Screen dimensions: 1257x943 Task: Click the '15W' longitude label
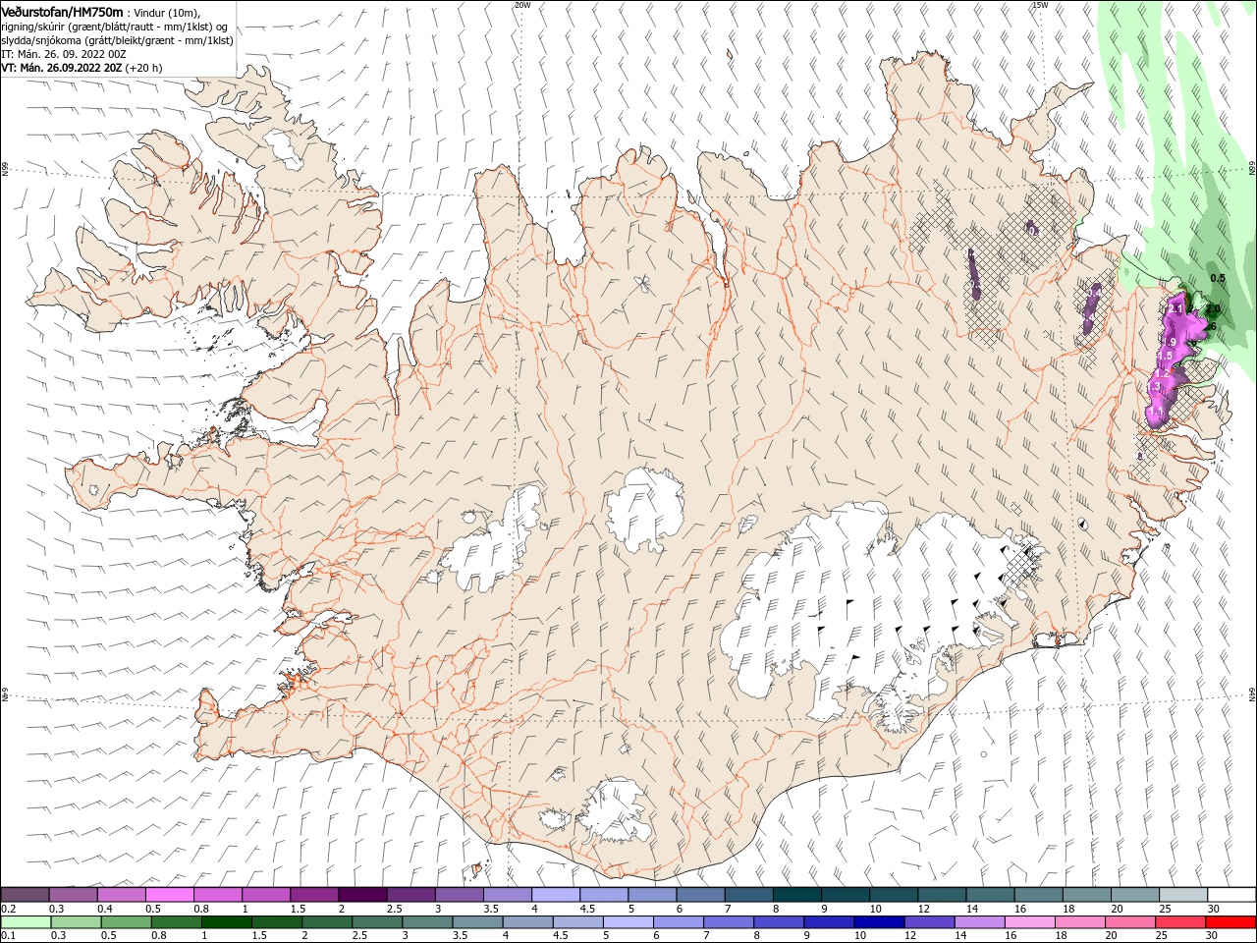click(x=1040, y=5)
